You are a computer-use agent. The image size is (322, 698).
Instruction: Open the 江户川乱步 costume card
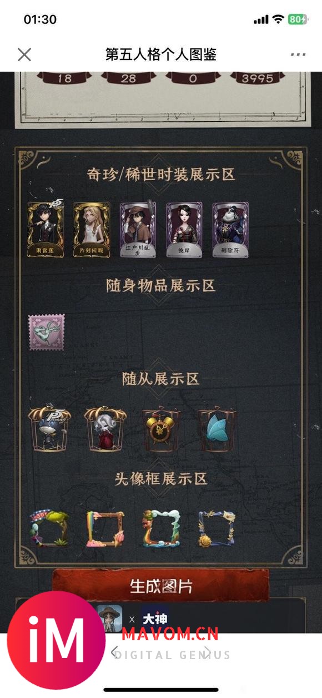click(x=138, y=229)
